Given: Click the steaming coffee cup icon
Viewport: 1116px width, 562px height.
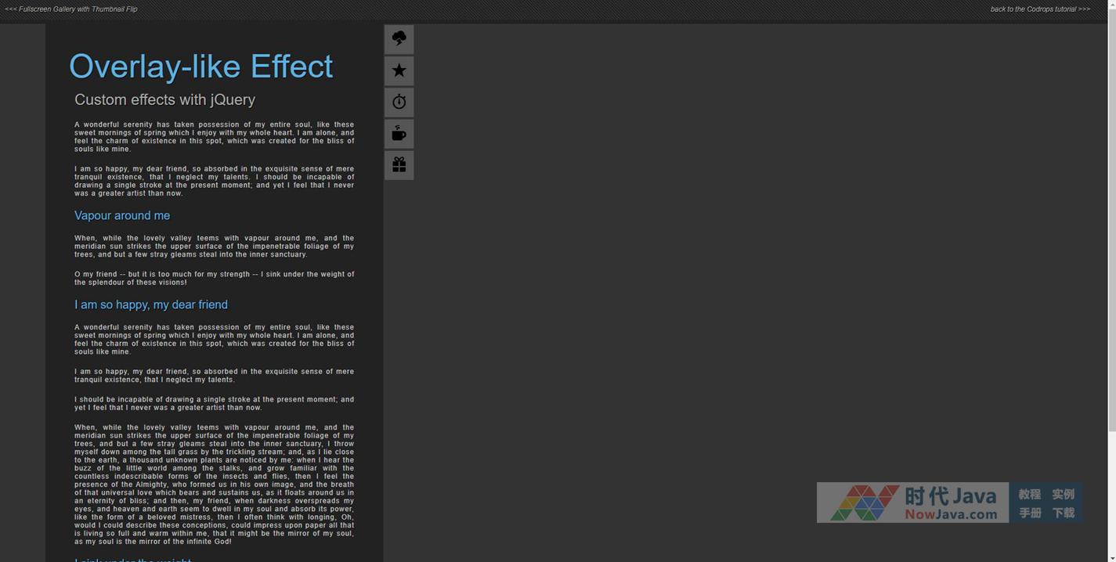Looking at the screenshot, I should (x=399, y=133).
